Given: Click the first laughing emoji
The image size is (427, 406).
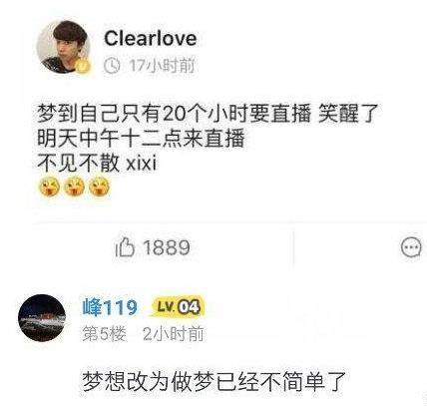Looking at the screenshot, I should click(x=50, y=187).
